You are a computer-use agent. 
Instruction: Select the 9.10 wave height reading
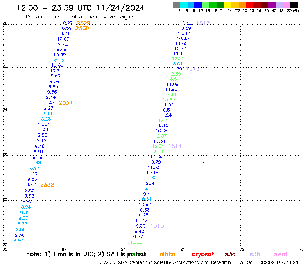click(164, 125)
